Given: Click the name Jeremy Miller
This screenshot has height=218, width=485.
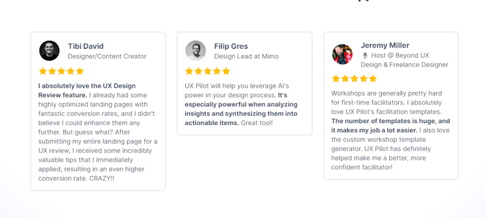Looking at the screenshot, I should coord(385,46).
